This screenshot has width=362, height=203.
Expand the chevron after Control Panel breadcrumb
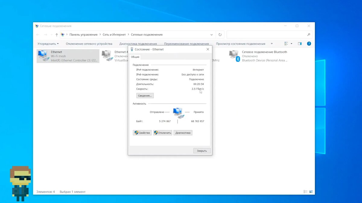[x=100, y=35]
